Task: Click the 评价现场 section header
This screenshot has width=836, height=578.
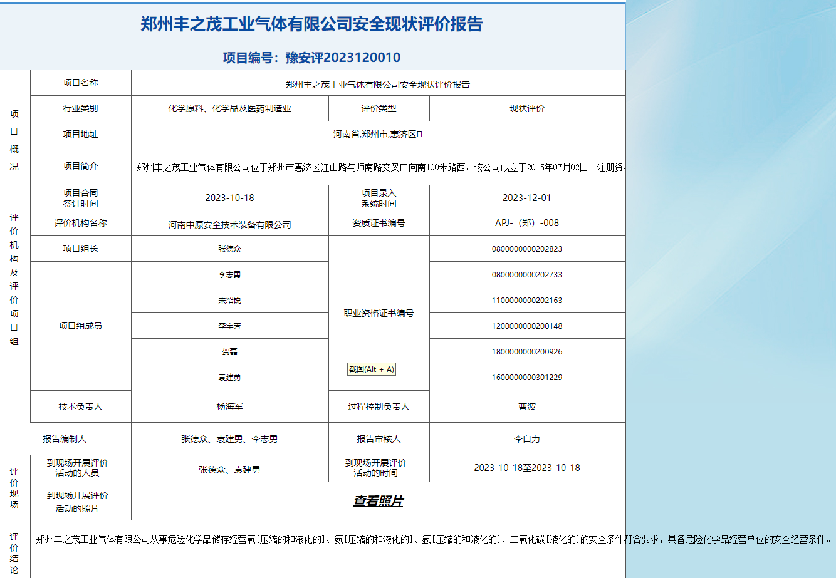Action: click(14, 488)
